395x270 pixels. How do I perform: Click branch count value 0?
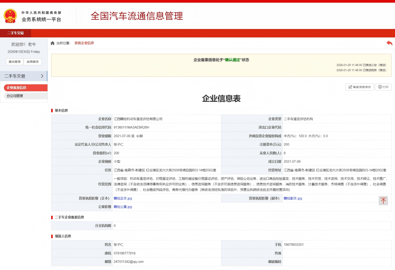tap(115, 226)
